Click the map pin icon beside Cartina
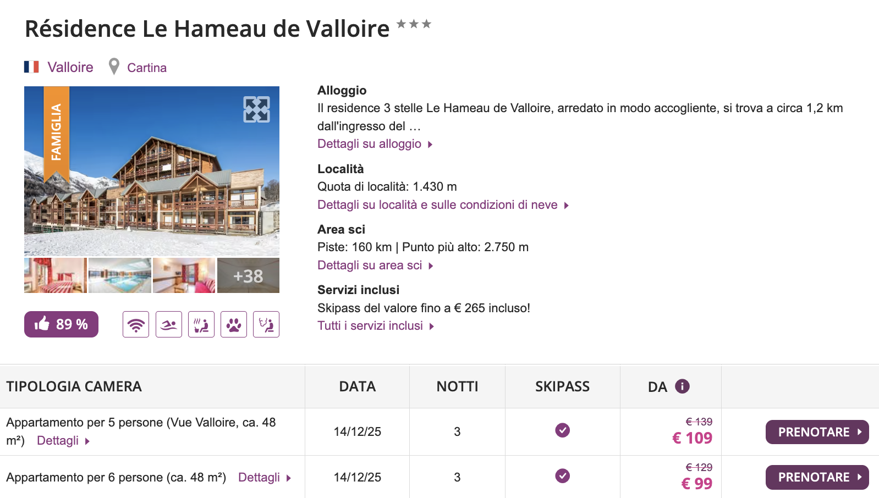The image size is (879, 498). coord(114,67)
